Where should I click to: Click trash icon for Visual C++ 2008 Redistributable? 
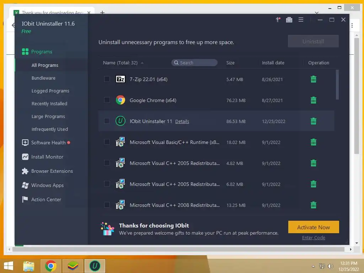(x=314, y=205)
